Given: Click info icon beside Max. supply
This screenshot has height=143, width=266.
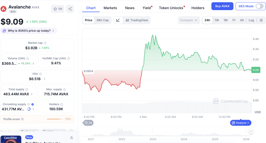Looking at the screenshot, I should pyautogui.click(x=64, y=89).
